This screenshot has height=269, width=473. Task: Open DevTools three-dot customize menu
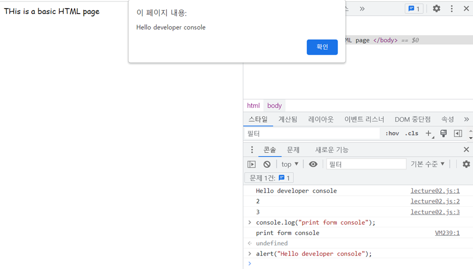[451, 9]
